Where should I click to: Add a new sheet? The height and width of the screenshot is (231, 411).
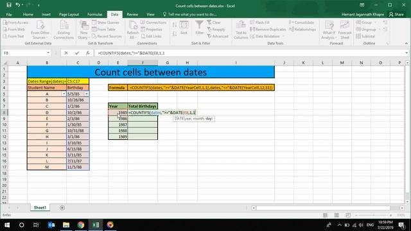[x=62, y=208]
